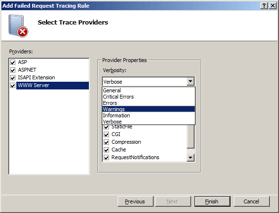Toggle the ASPNET provider checkbox
Viewport: 279px width, 213px height.
point(12,70)
